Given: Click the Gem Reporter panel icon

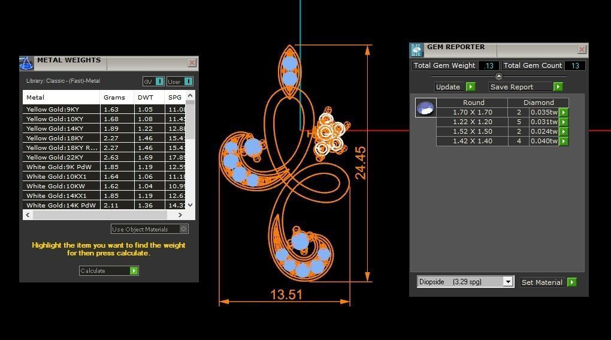Looking at the screenshot, I should tap(416, 50).
